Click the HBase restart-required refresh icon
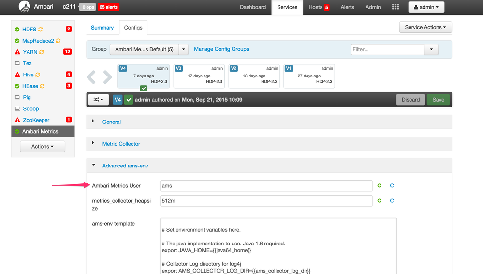Viewport: 483px width, 274px height. (42, 86)
